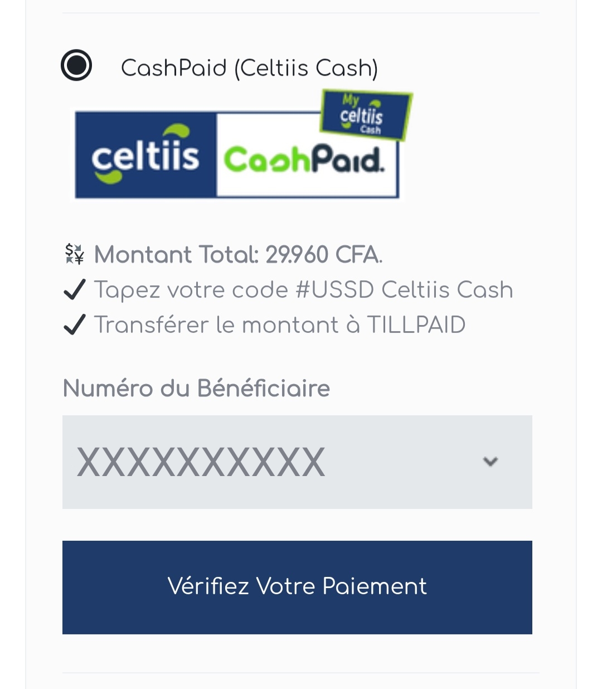Click the CashPaid (Celtiis Cash) option label
Screen dimensions: 602x689
click(249, 68)
